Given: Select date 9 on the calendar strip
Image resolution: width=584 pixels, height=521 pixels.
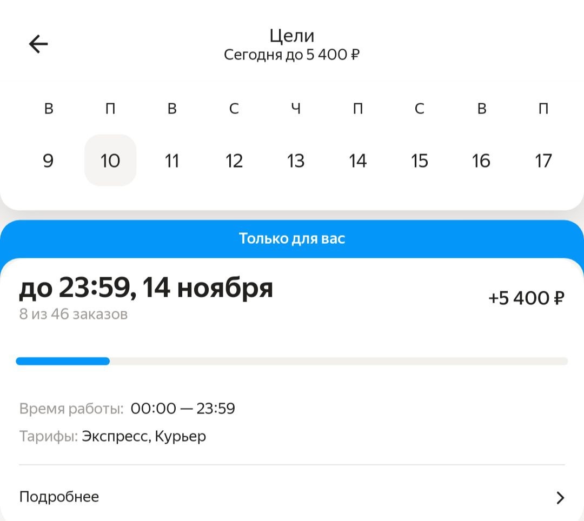Looking at the screenshot, I should point(49,160).
